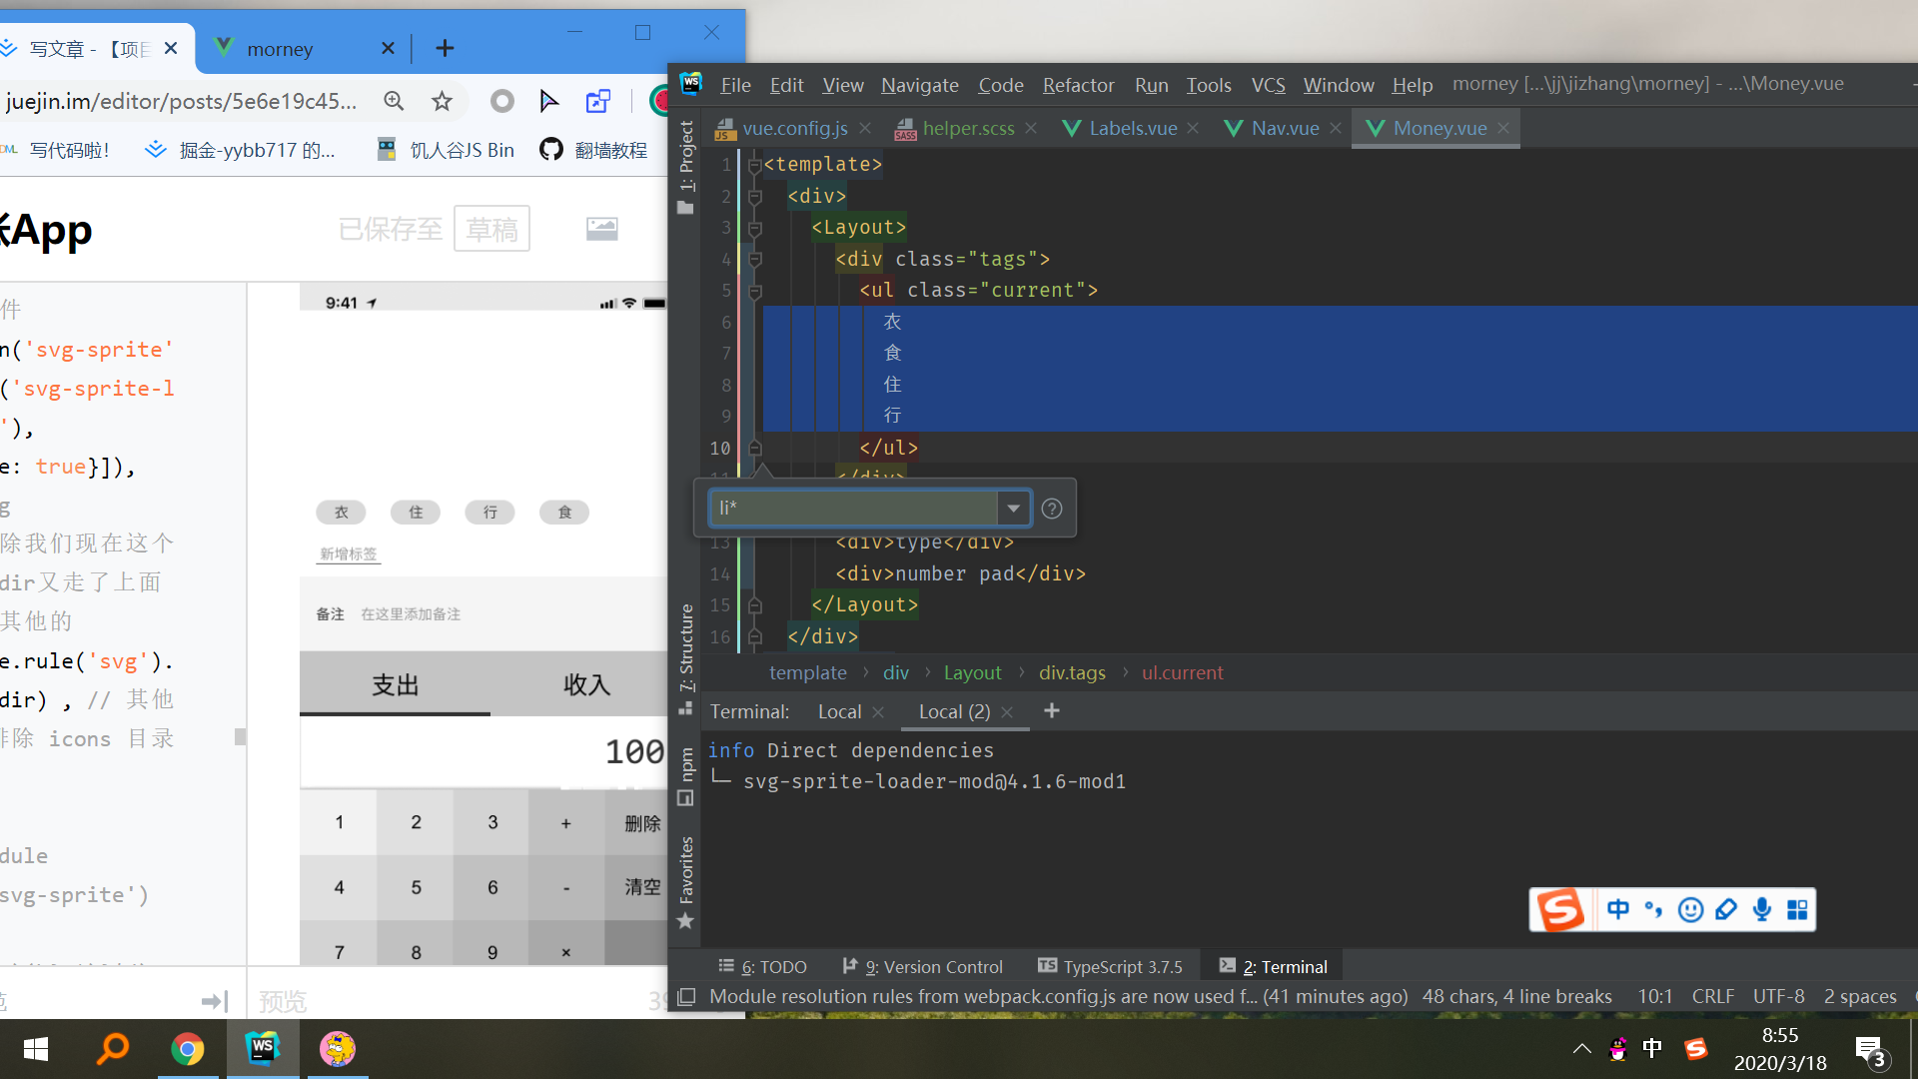1918x1079 pixels.
Task: Click the div.tags breadcrumb
Action: 1072,672
